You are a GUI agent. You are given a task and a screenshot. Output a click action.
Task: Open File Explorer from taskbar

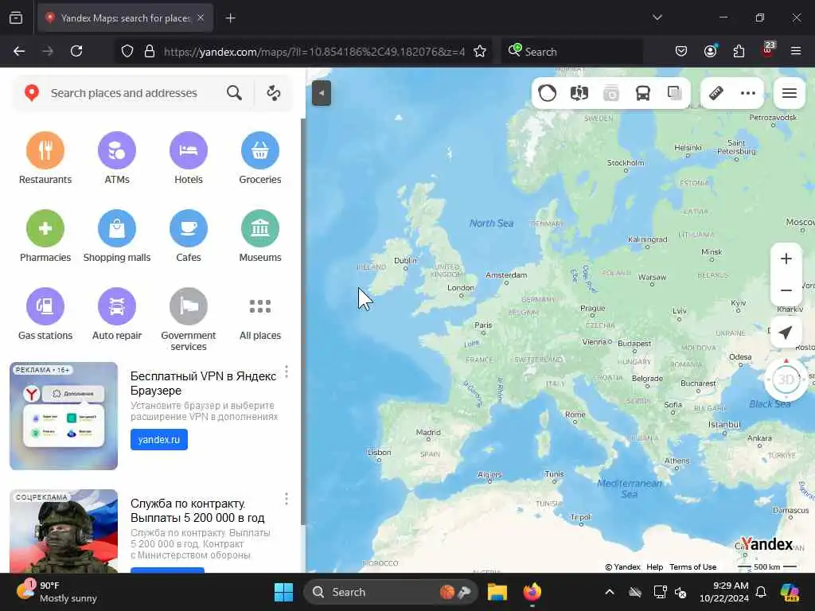(497, 592)
